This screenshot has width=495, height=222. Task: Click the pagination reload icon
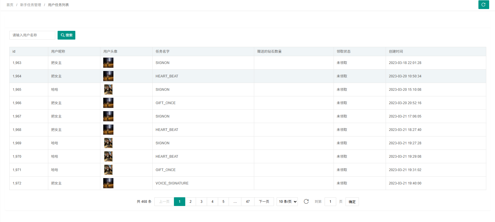tap(306, 201)
